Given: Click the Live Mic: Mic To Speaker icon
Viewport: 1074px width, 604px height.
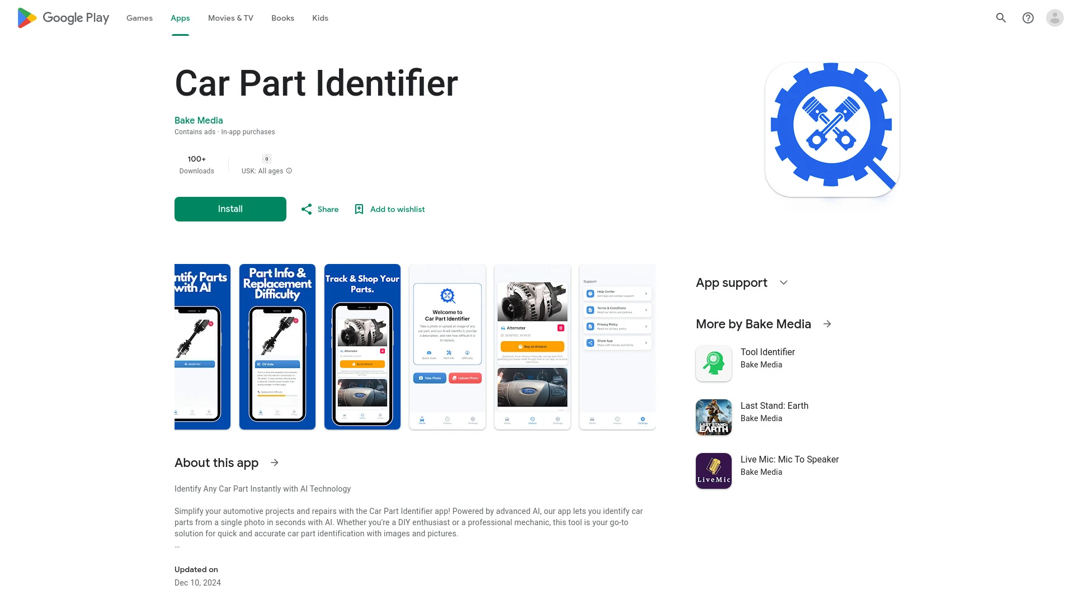Looking at the screenshot, I should tap(713, 470).
